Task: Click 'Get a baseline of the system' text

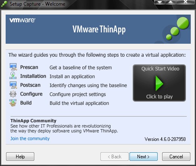Action: click(81, 68)
